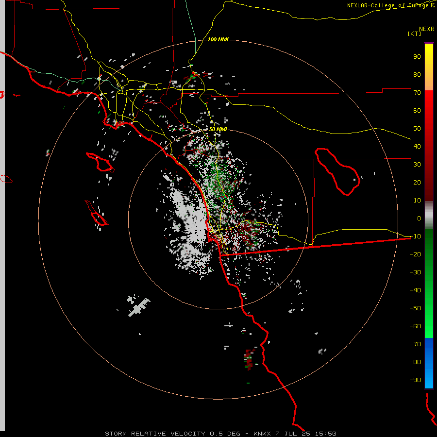Click the 50 NMI range ring label
The width and height of the screenshot is (437, 437).
218,129
